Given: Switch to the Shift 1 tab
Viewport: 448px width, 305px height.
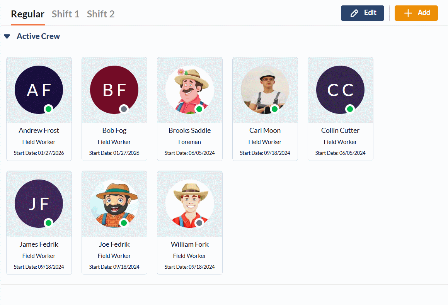Looking at the screenshot, I should coord(65,14).
